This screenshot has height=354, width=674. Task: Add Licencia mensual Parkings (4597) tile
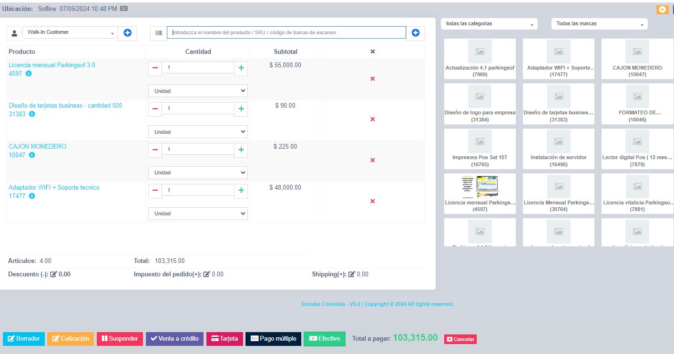tap(480, 193)
